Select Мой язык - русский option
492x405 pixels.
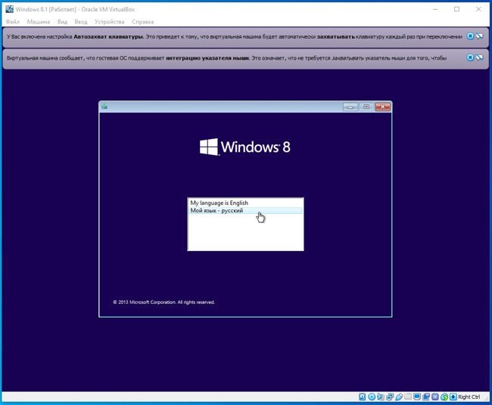pyautogui.click(x=245, y=211)
